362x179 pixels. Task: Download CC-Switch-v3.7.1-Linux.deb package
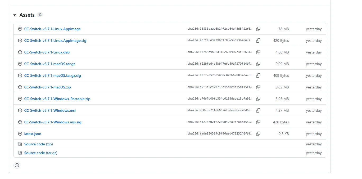(x=47, y=52)
